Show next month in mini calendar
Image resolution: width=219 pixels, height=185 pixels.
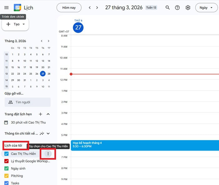(x=48, y=41)
